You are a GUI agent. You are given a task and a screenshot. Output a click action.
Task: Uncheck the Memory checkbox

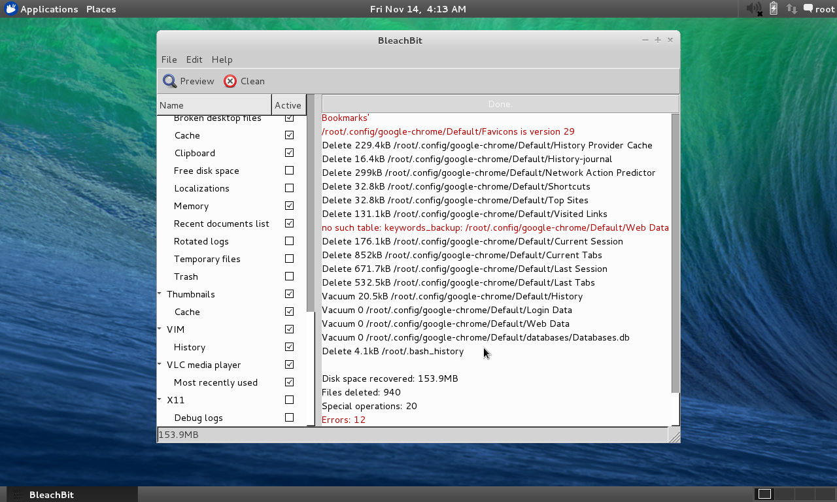pos(289,205)
